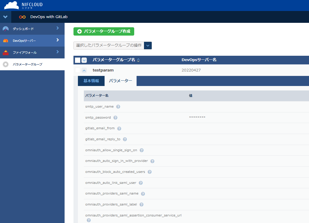Click help icon beside omniauth_allow_single_sign_on
Image resolution: width=309 pixels, height=223 pixels.
pos(142,150)
